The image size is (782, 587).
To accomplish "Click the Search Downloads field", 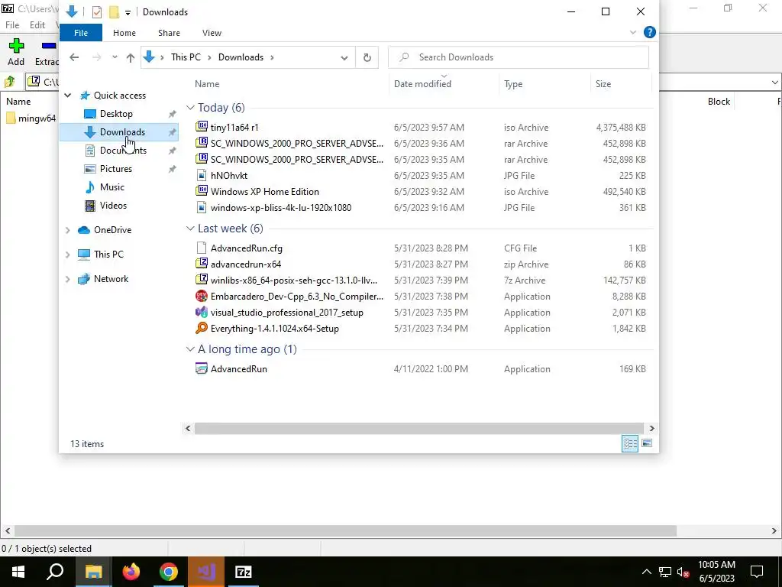I will coord(519,57).
